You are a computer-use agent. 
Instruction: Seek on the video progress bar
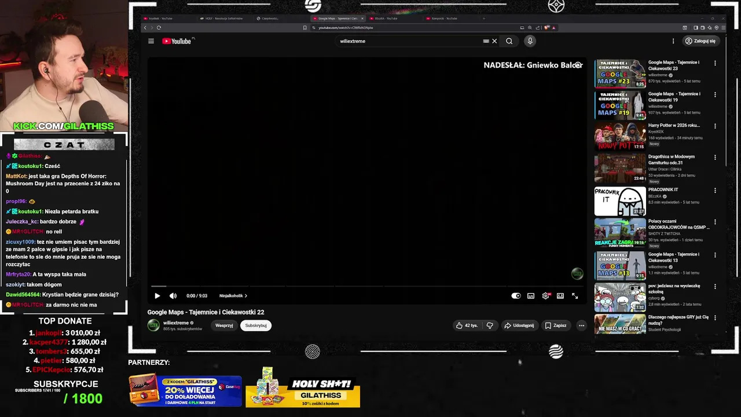coord(367,286)
